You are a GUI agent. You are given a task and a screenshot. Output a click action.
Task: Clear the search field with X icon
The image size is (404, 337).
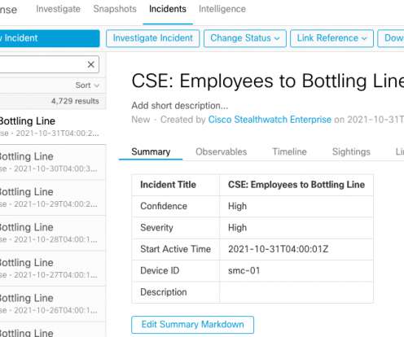[x=90, y=64]
